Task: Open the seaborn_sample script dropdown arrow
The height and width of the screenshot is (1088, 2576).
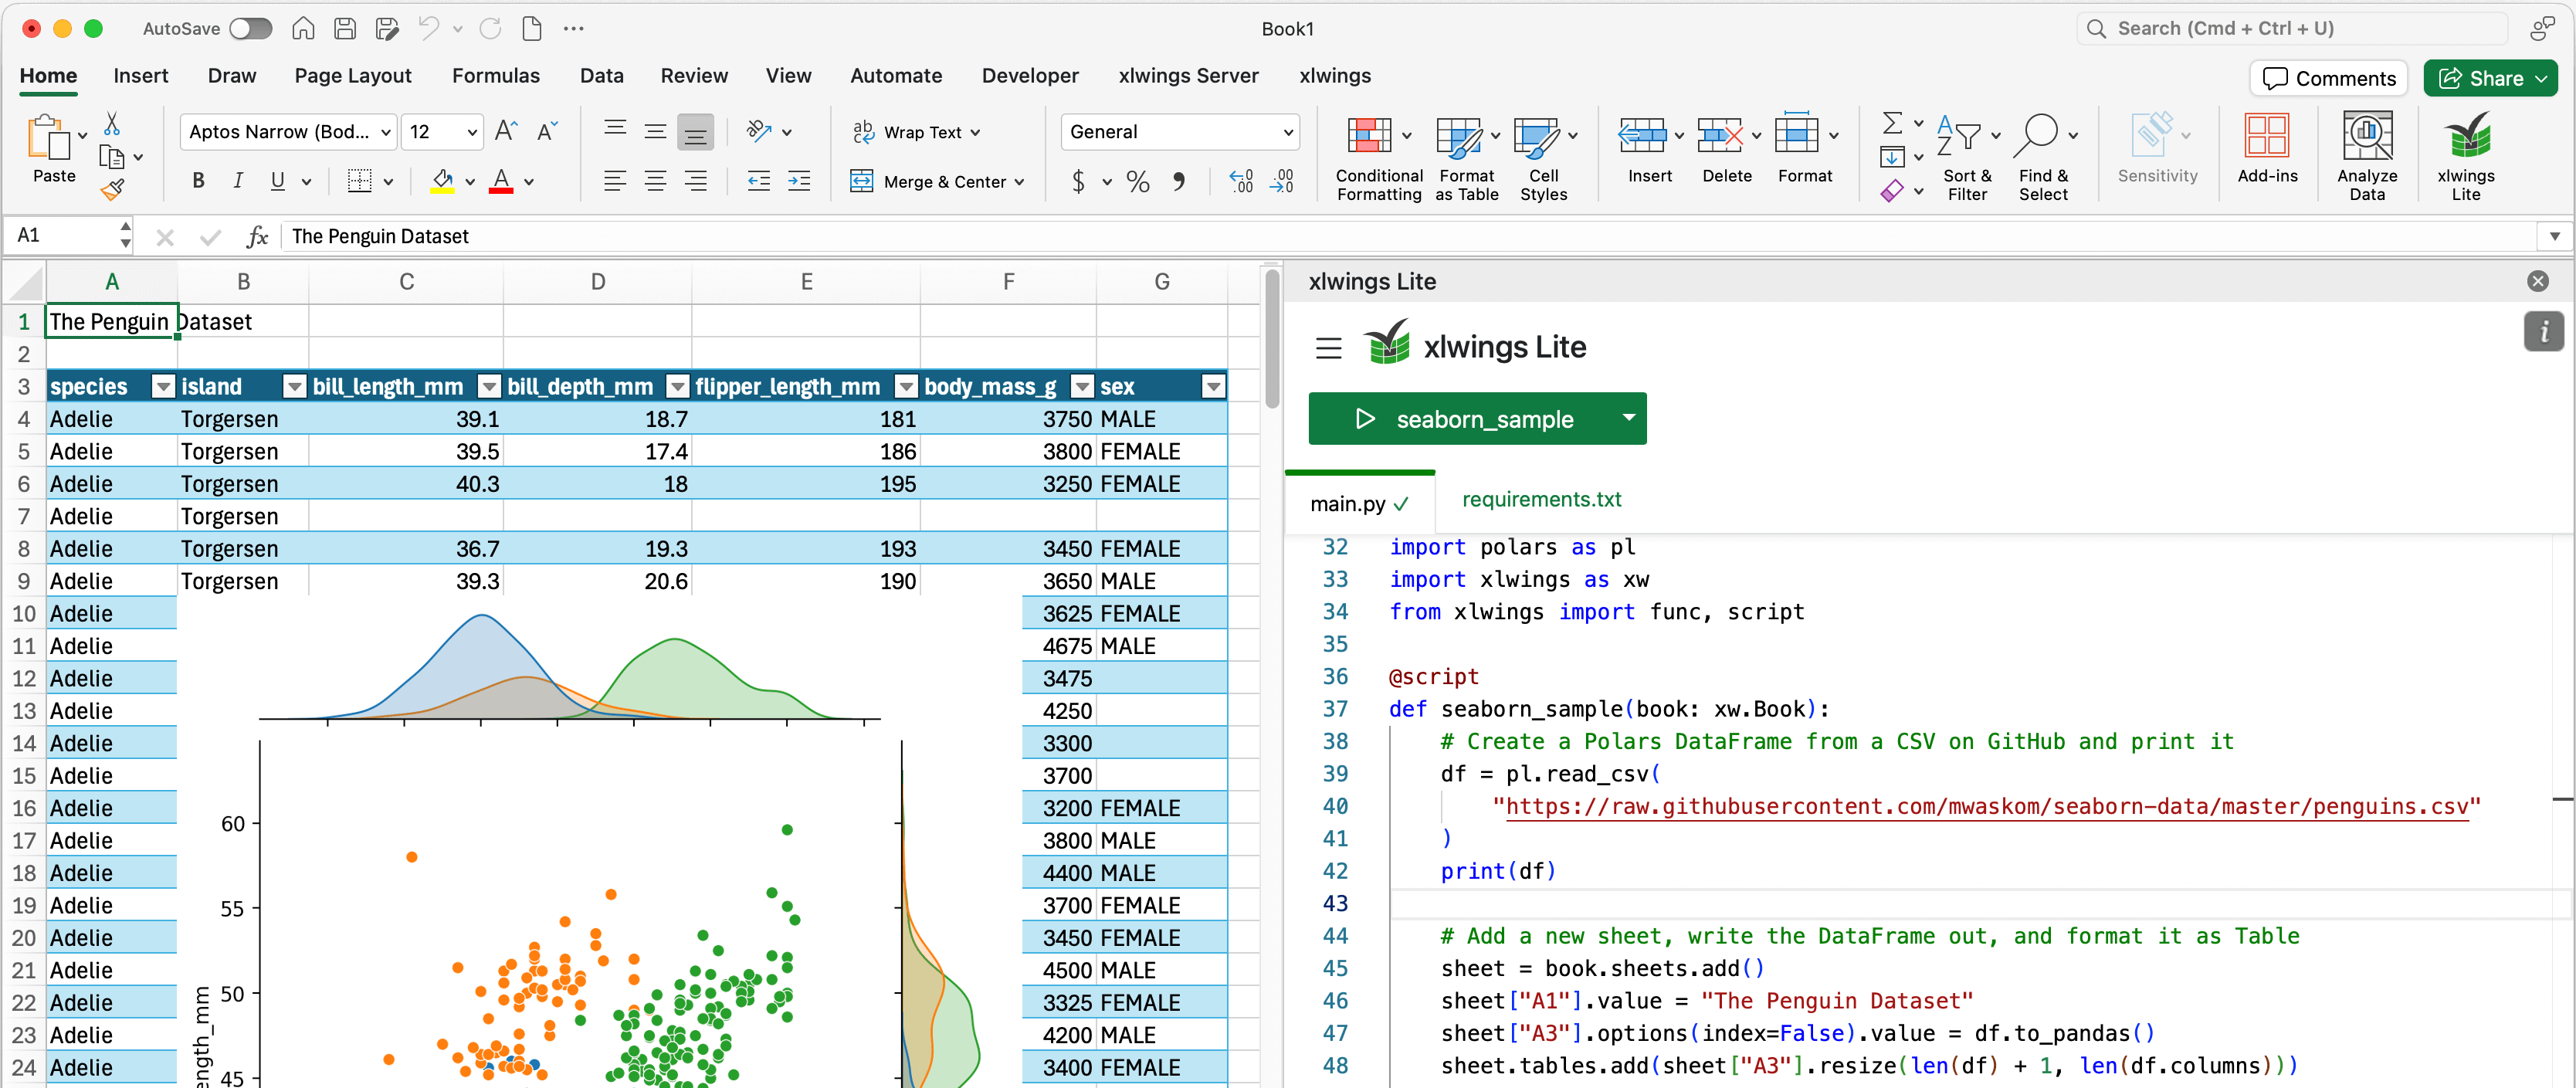Action: (1628, 418)
